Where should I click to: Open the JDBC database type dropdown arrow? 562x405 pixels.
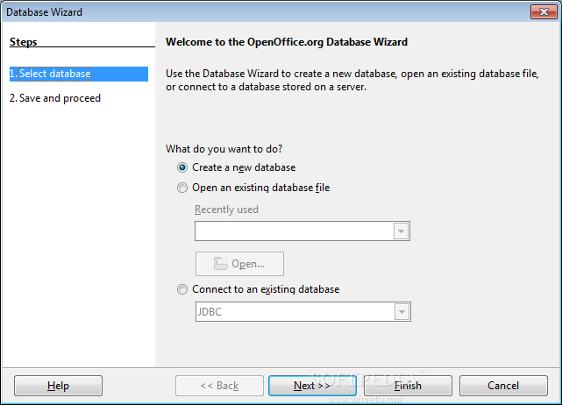point(402,312)
